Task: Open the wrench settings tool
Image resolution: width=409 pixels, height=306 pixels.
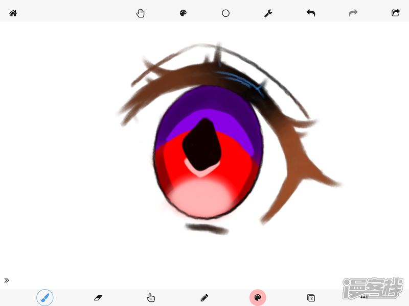Action: pos(268,13)
